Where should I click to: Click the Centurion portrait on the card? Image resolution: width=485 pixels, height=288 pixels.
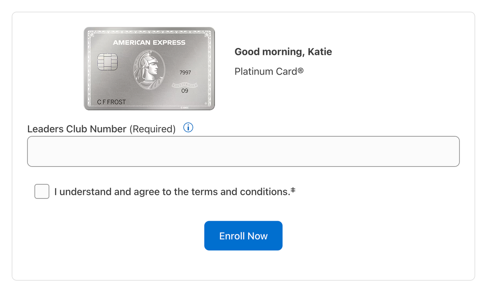(149, 70)
